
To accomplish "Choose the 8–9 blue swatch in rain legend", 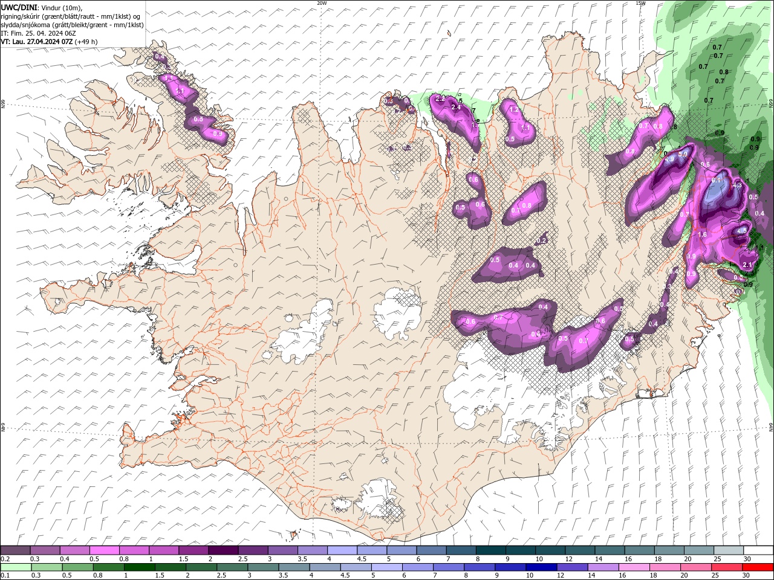I will (478, 567).
